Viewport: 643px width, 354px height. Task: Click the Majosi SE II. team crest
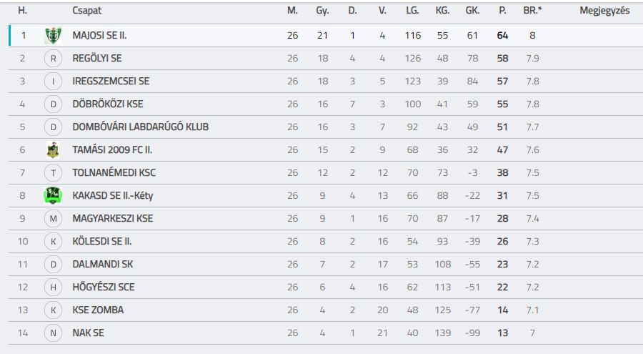(53, 35)
